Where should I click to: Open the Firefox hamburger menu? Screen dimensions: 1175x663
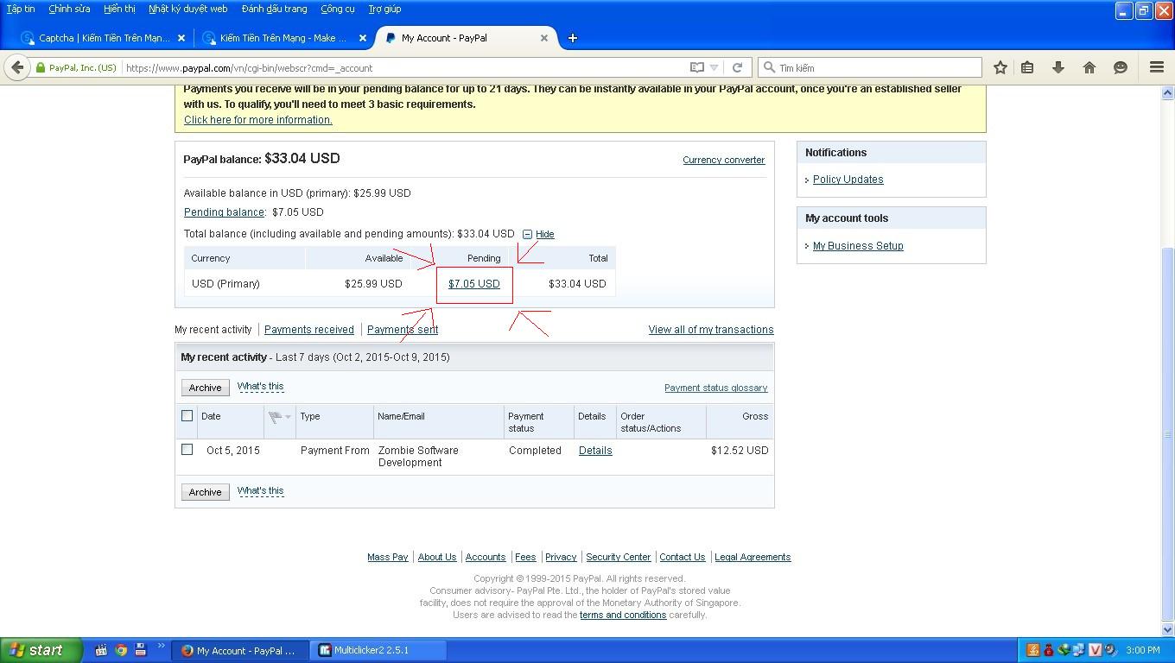tap(1156, 67)
